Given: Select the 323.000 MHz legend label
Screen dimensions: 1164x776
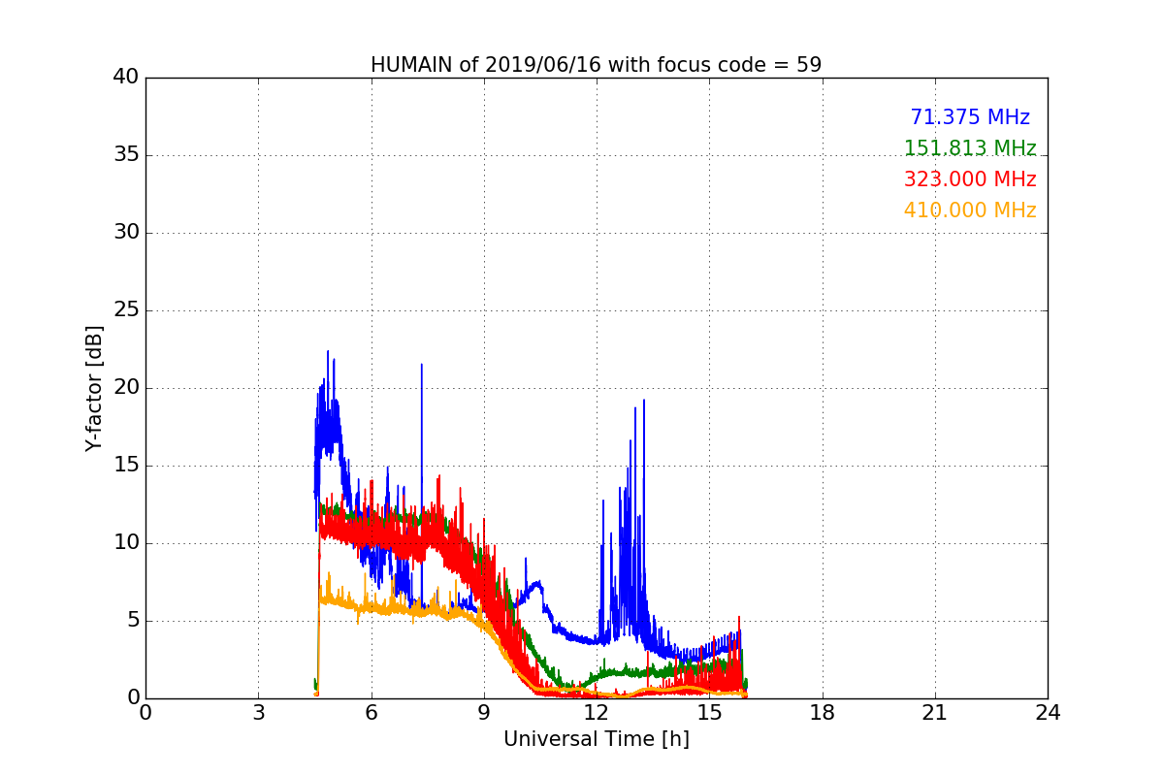Looking at the screenshot, I should coord(970,179).
